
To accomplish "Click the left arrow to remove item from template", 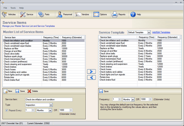I will point(91,78).
